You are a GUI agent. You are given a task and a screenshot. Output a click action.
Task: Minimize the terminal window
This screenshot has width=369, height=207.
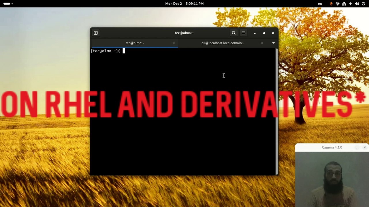[x=255, y=33]
